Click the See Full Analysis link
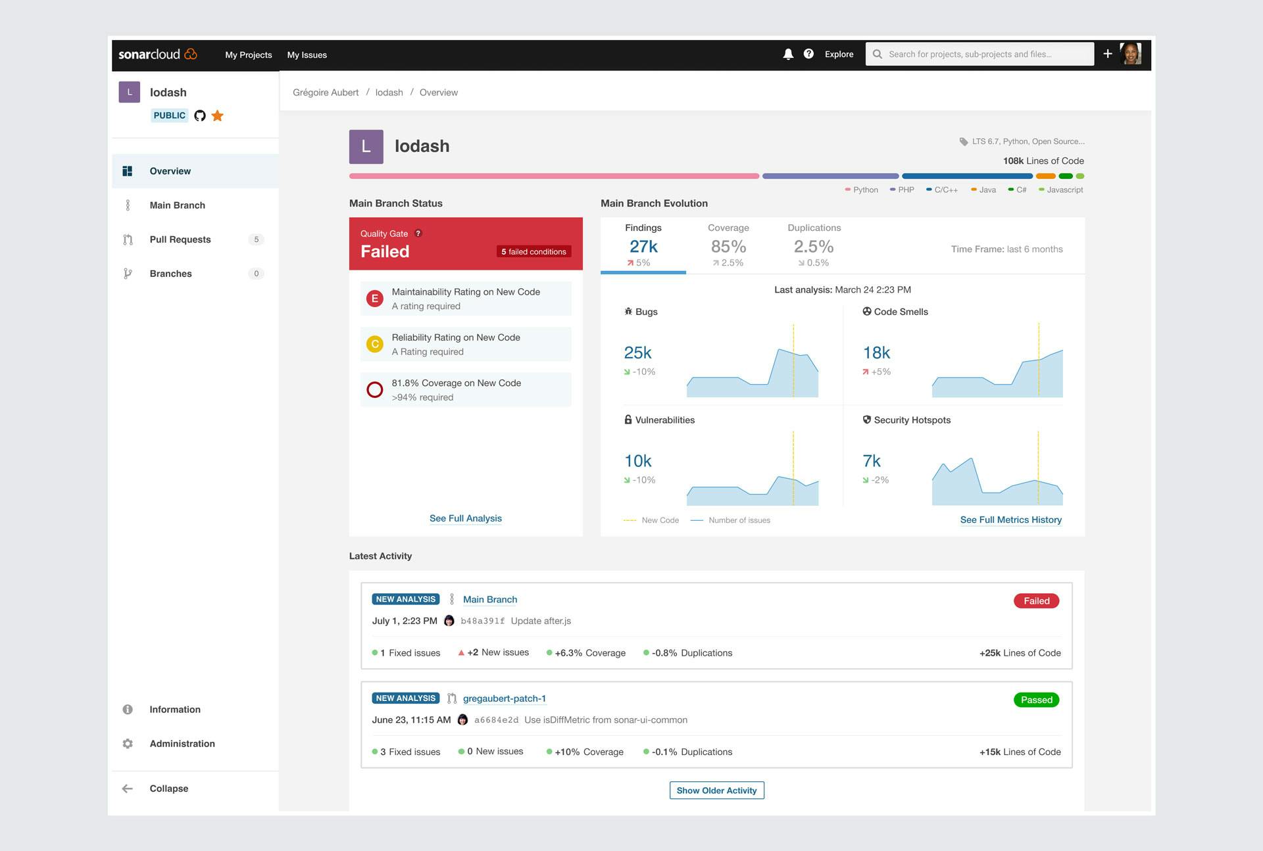Screen dimensions: 1263x851 [x=466, y=518]
